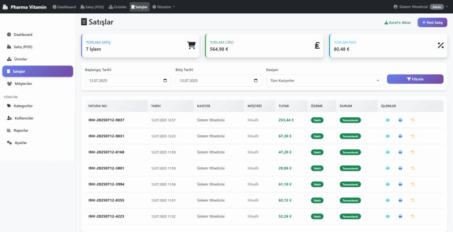453x232 pixels.
Task: Print invoice INV-20250712-9837
Action: point(400,120)
